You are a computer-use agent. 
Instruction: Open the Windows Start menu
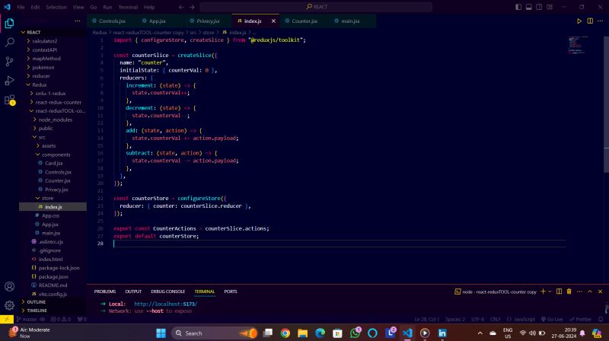coord(161,333)
